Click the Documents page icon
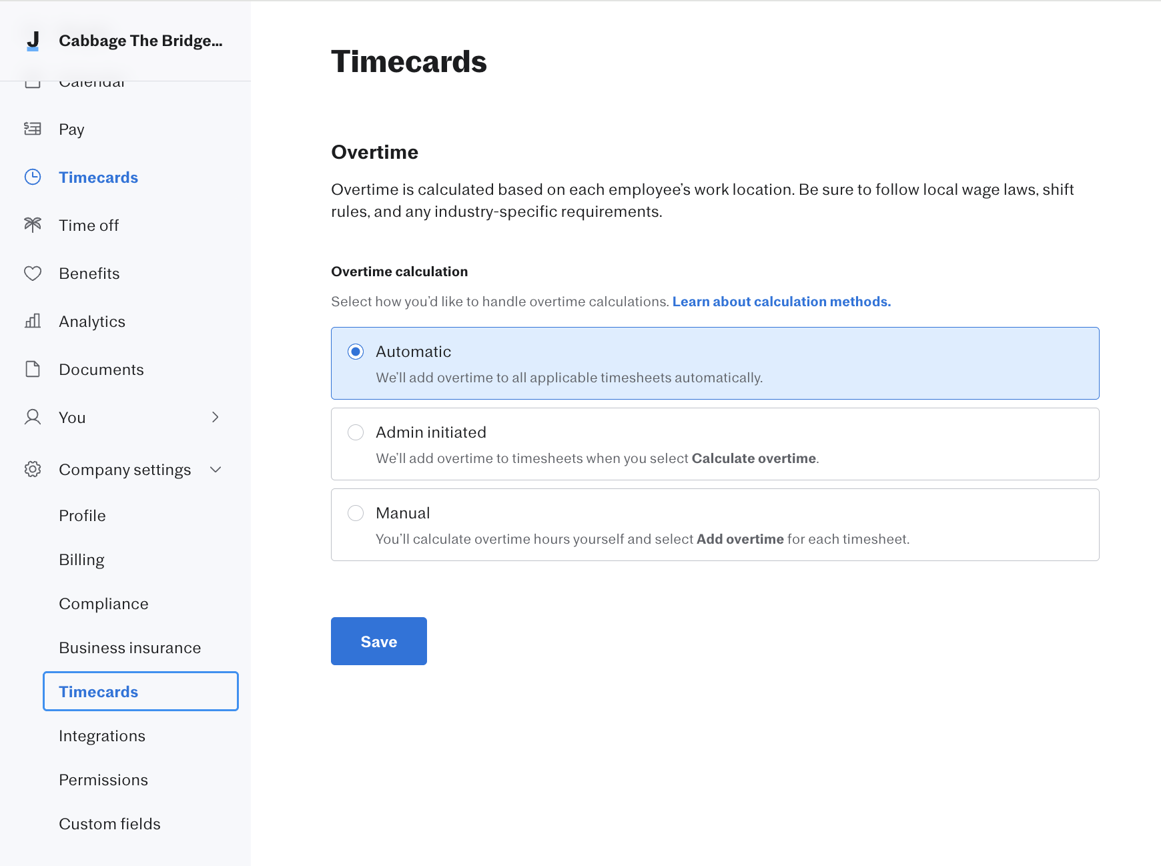Screen dimensions: 1161x866 [x=33, y=369]
